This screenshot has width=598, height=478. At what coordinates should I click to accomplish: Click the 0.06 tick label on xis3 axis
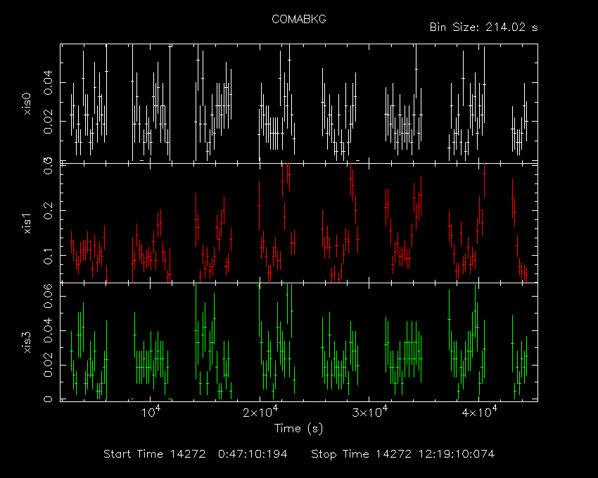(48, 296)
